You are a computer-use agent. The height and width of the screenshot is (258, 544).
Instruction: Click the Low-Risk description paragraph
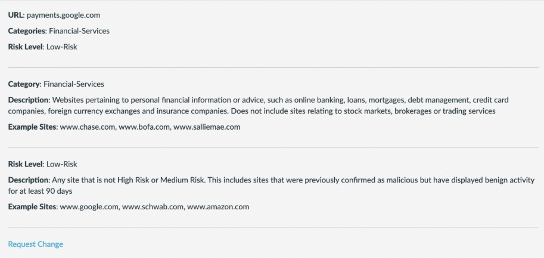click(x=271, y=185)
